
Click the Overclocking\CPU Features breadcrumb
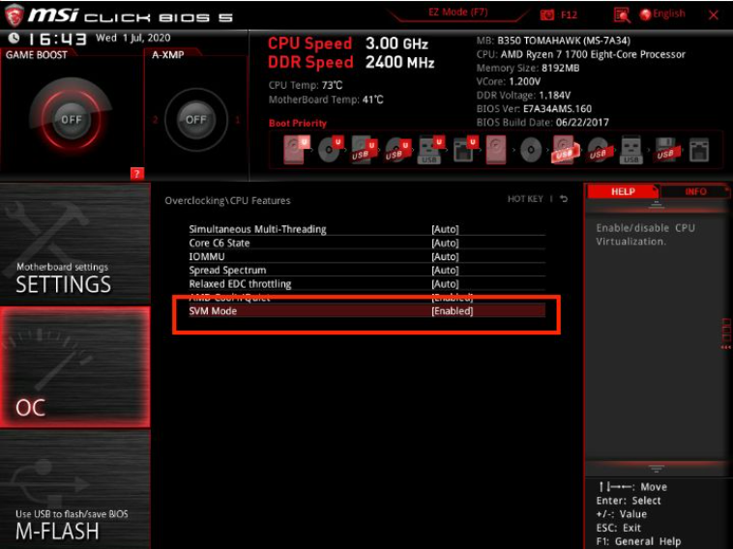[x=227, y=200]
